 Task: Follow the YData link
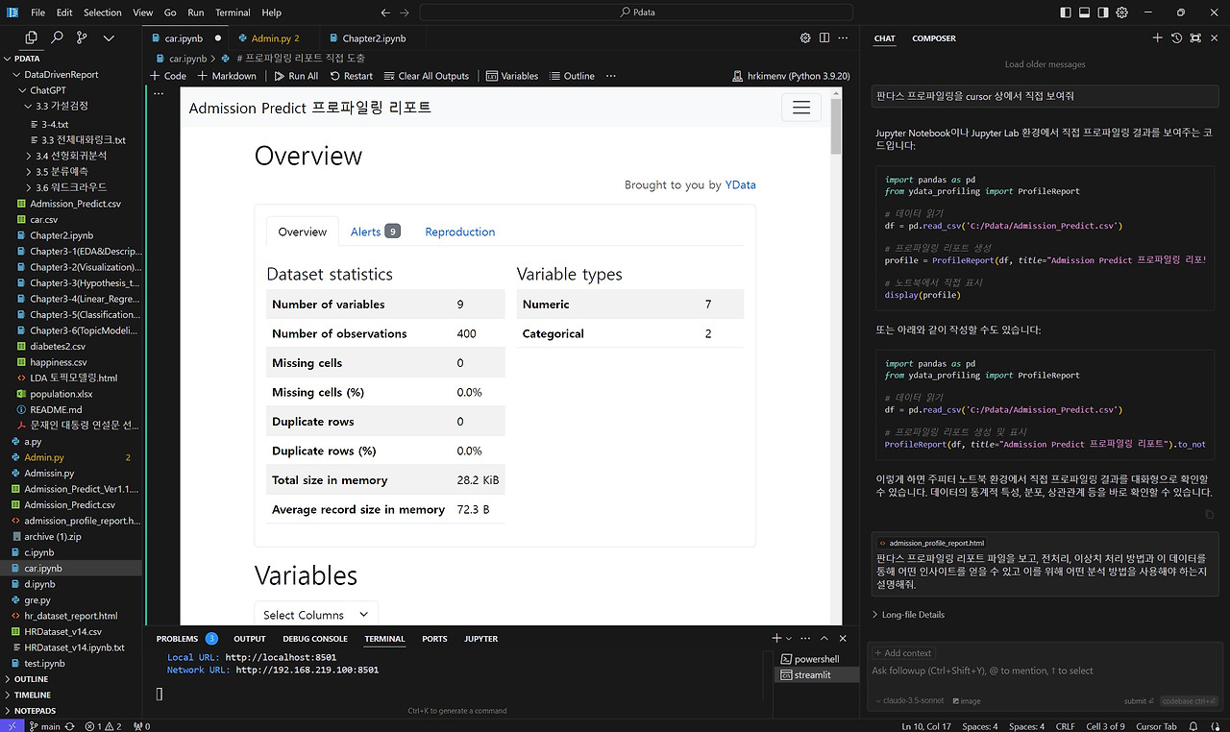click(740, 184)
